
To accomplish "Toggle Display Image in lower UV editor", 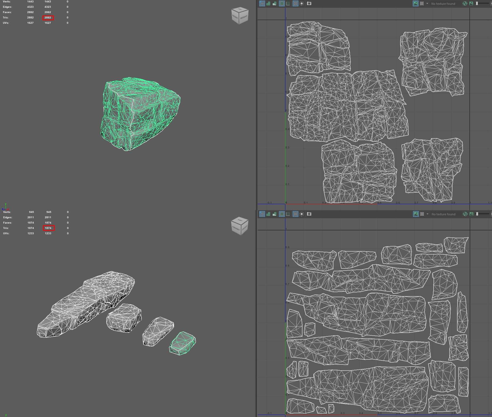I will click(416, 214).
